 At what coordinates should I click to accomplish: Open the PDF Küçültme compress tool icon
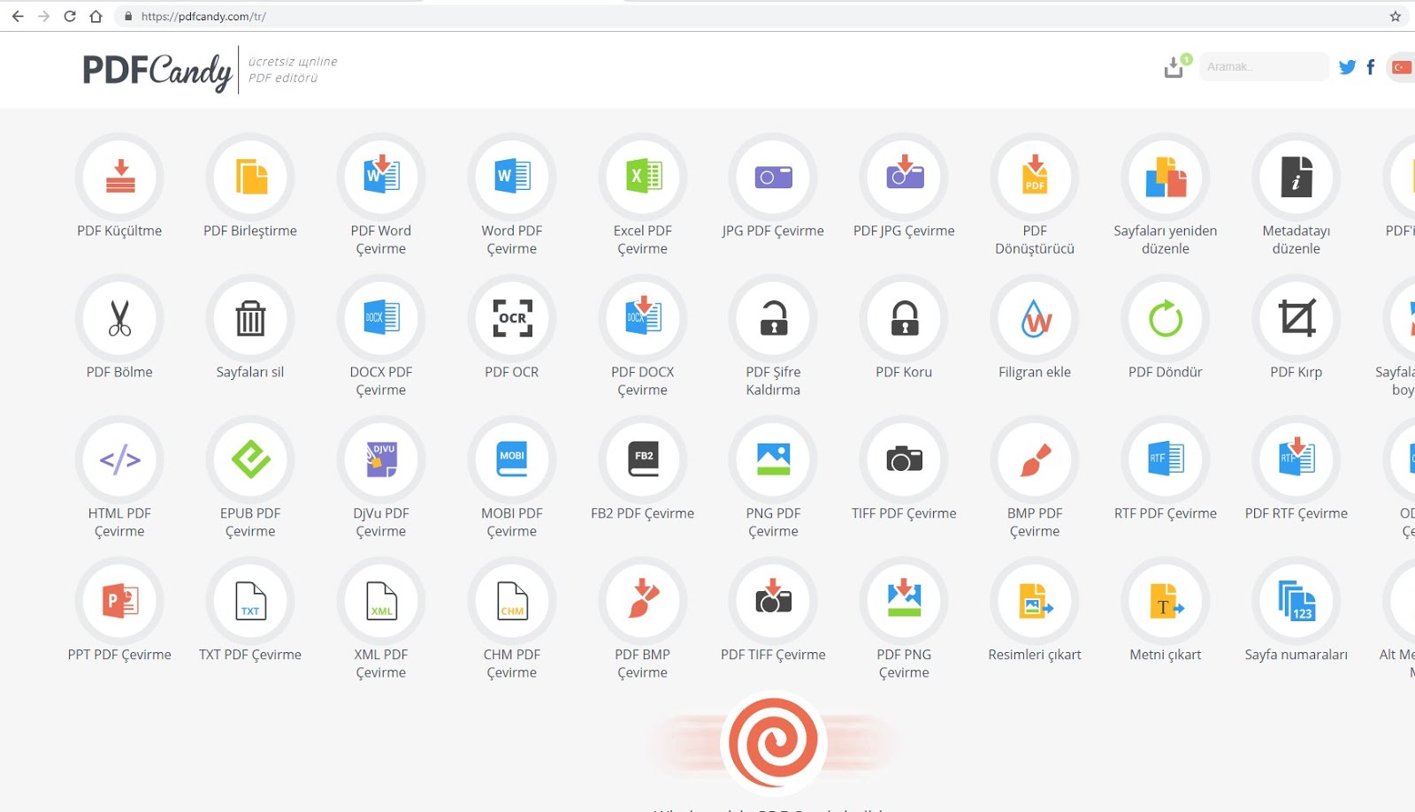[x=119, y=177]
